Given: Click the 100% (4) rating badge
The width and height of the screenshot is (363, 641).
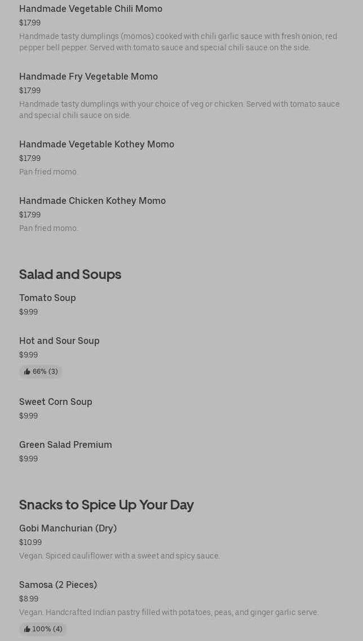Looking at the screenshot, I should (43, 629).
